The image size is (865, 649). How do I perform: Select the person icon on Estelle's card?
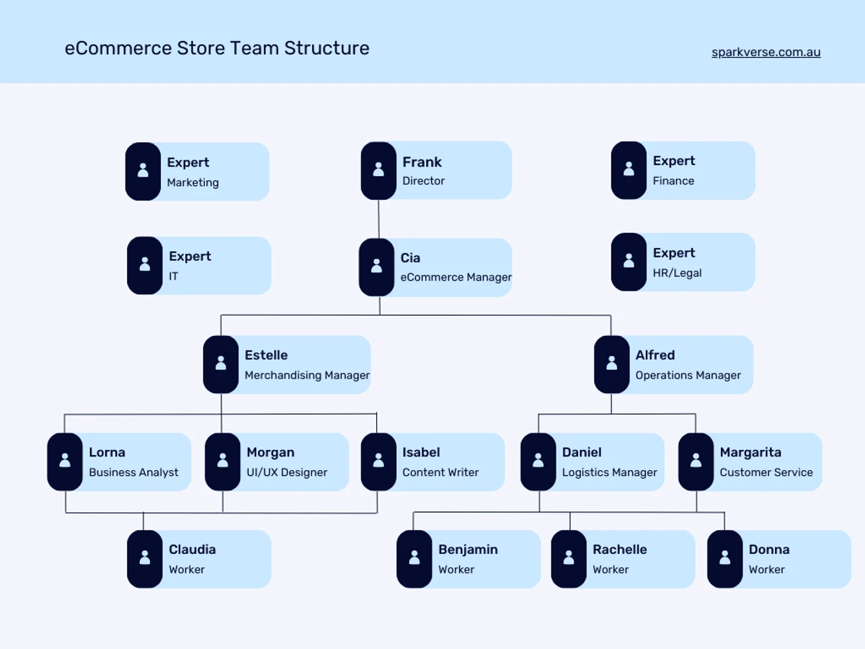point(221,364)
